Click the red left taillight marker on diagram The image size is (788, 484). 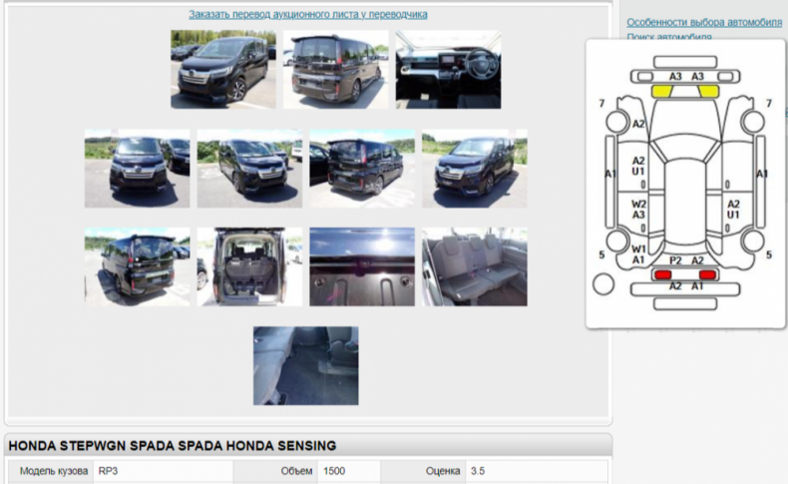click(663, 274)
